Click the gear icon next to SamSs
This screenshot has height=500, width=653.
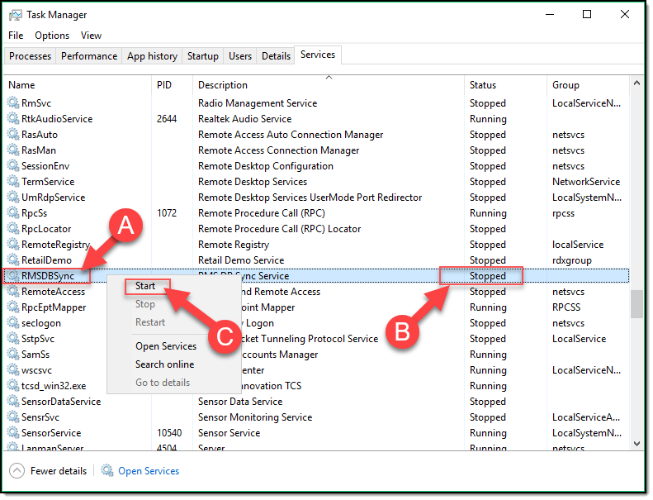[13, 355]
